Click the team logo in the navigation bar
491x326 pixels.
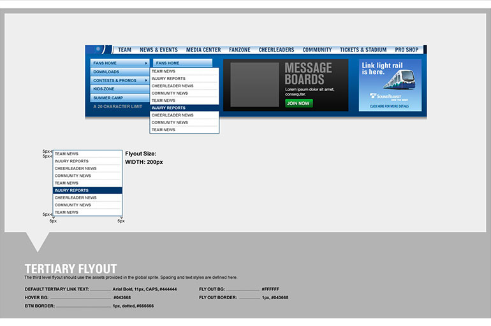click(x=99, y=50)
